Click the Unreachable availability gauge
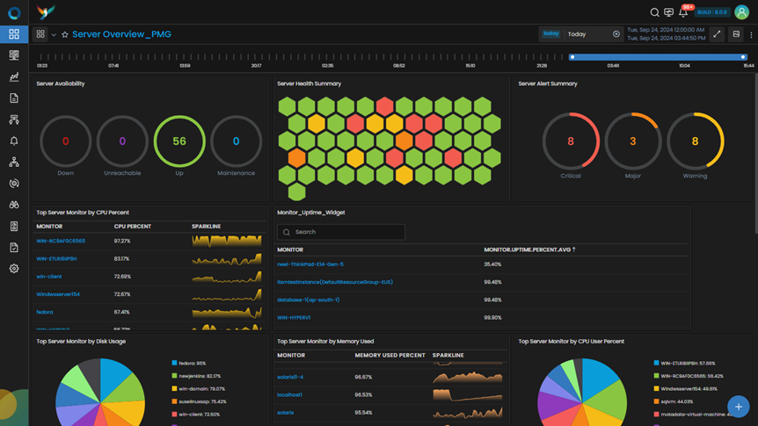 122,141
